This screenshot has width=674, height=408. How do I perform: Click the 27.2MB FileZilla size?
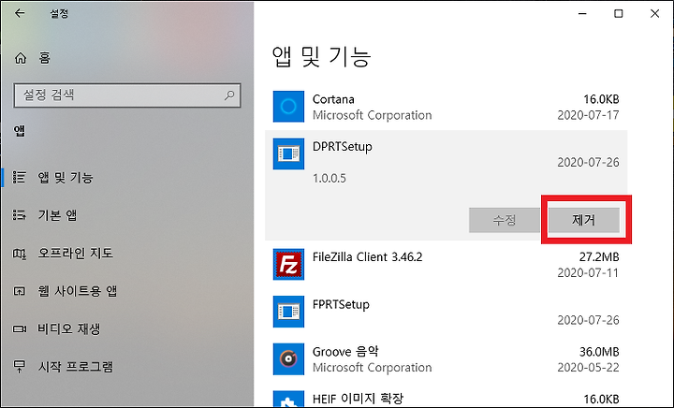coord(599,256)
